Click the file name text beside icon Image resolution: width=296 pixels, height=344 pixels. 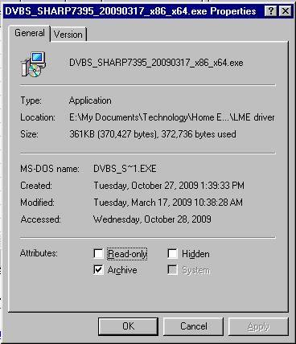(x=156, y=63)
